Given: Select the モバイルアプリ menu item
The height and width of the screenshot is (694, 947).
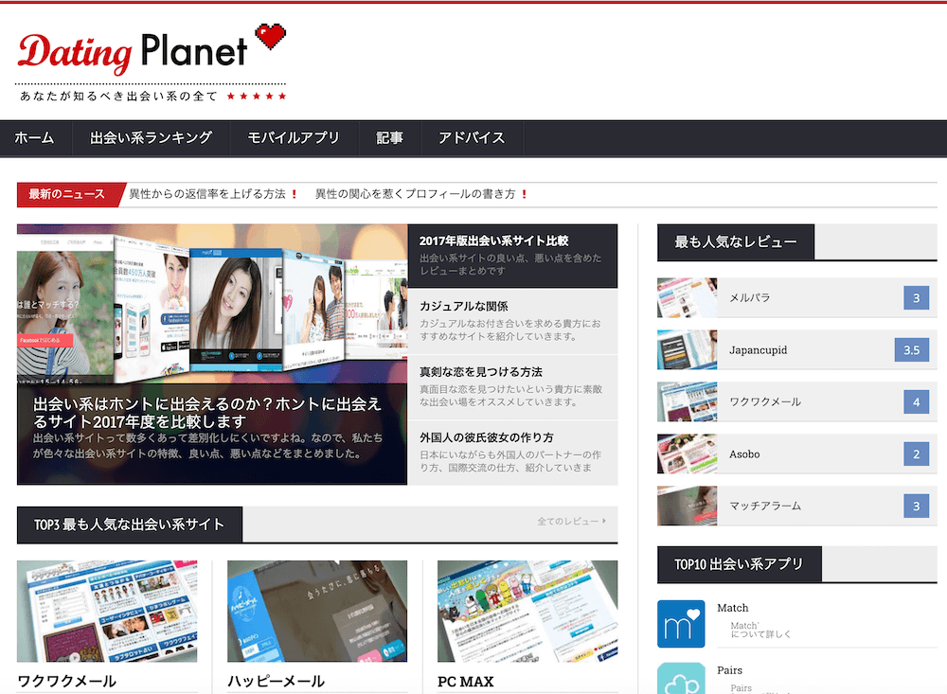Looking at the screenshot, I should (294, 138).
